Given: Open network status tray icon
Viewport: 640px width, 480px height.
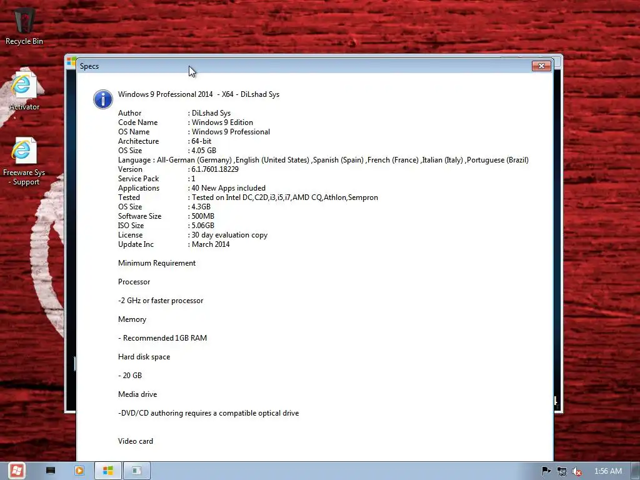Looking at the screenshot, I should click(562, 471).
